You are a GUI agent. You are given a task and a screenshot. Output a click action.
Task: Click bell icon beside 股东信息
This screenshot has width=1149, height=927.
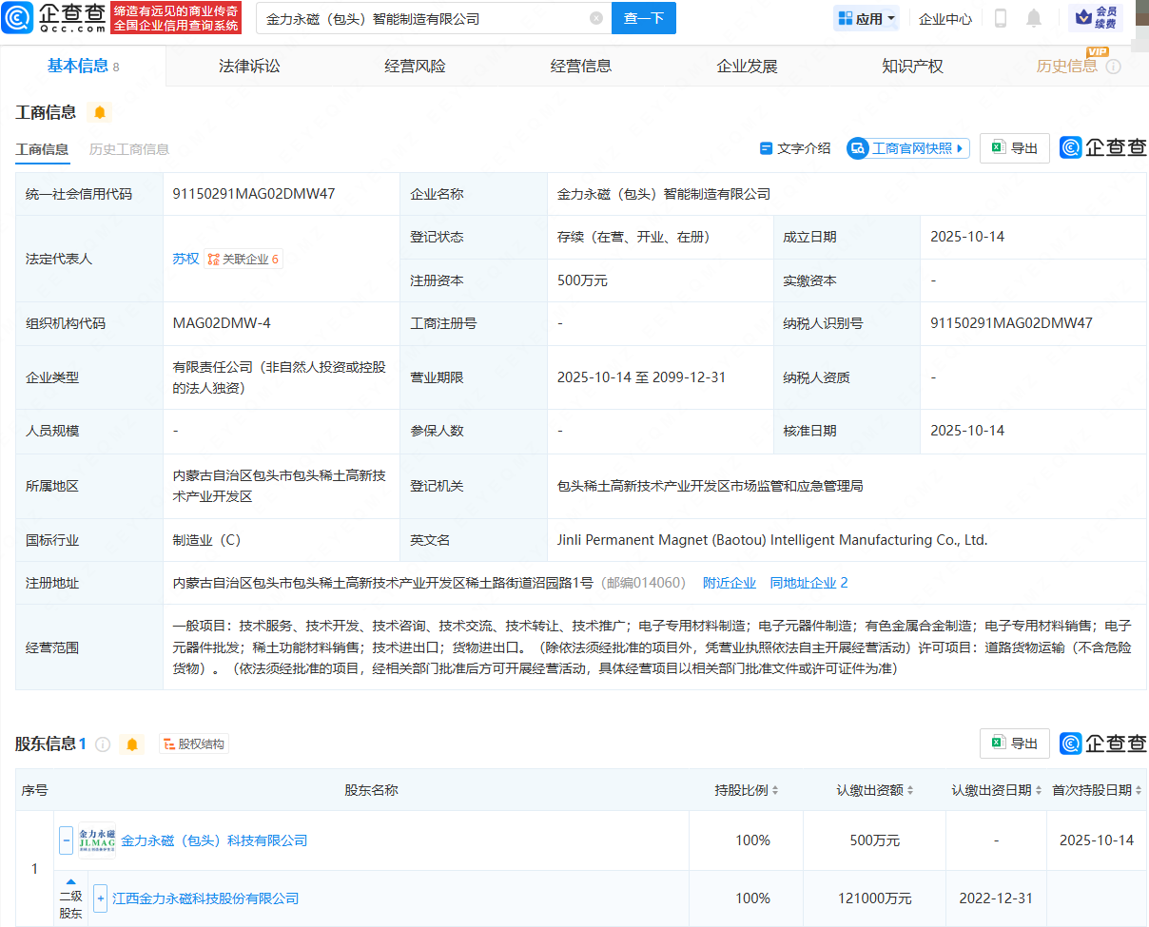point(132,744)
